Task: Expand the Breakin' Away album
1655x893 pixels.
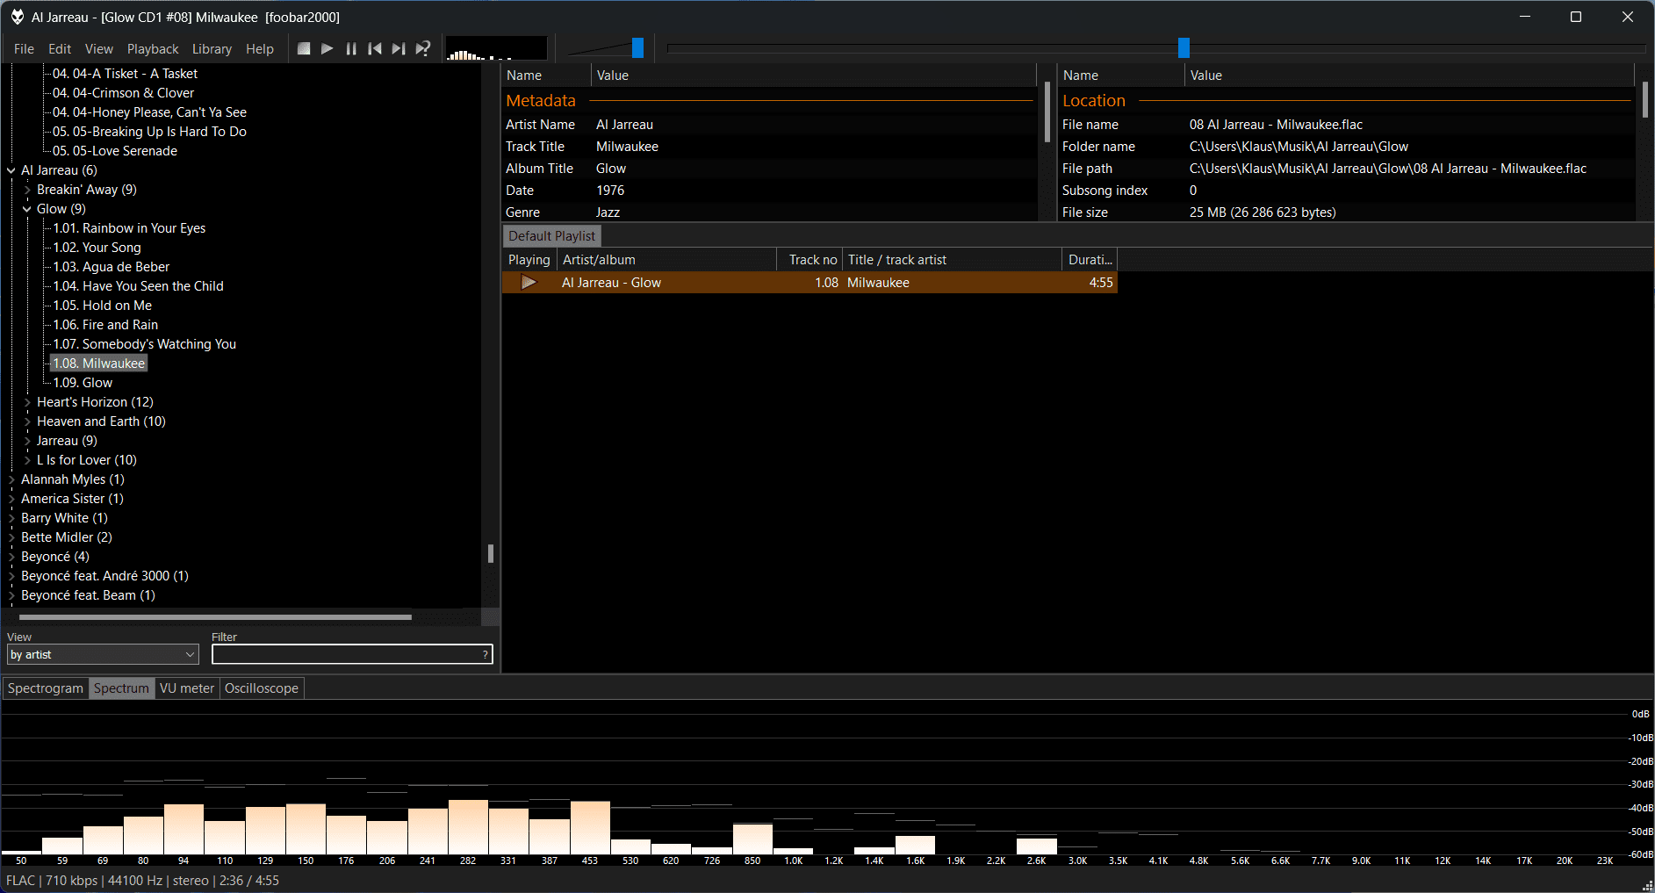Action: click(27, 190)
